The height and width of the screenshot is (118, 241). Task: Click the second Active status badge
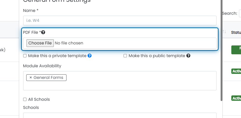point(236,98)
